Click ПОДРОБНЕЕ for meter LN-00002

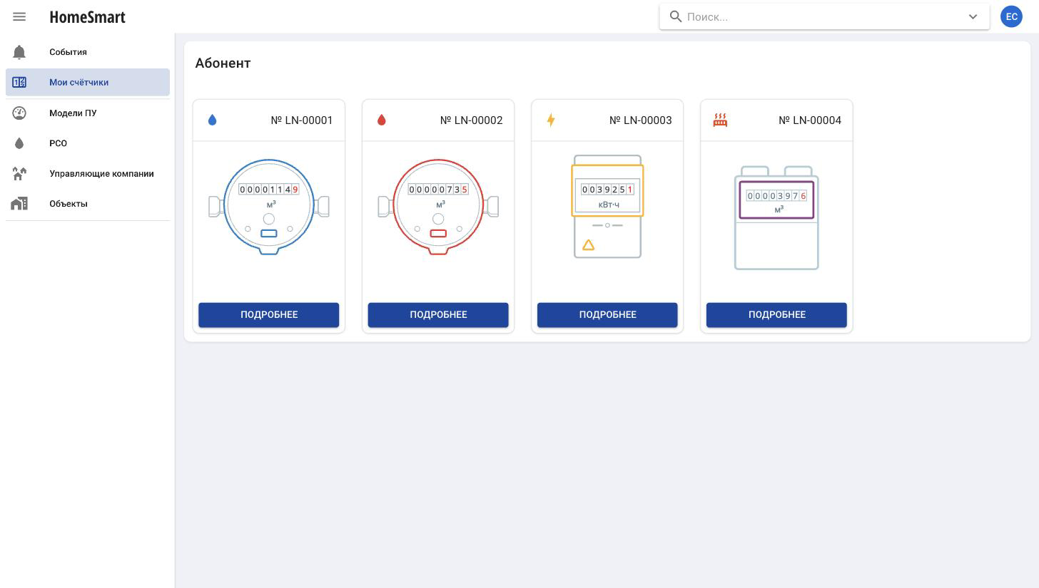(x=438, y=315)
